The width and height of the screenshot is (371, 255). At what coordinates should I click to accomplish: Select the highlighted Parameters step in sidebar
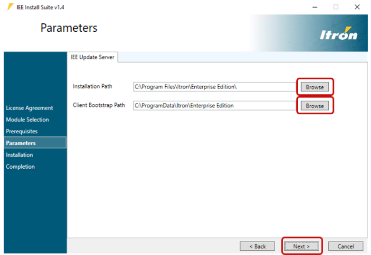(x=35, y=143)
